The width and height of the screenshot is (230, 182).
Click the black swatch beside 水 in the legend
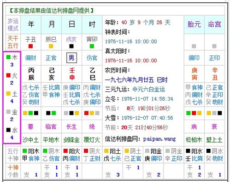pyautogui.click(x=8, y=130)
